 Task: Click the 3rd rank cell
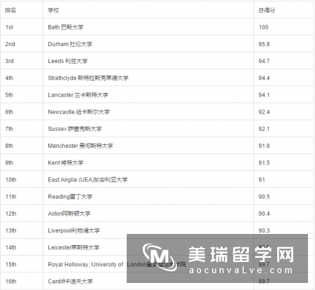click(x=22, y=61)
